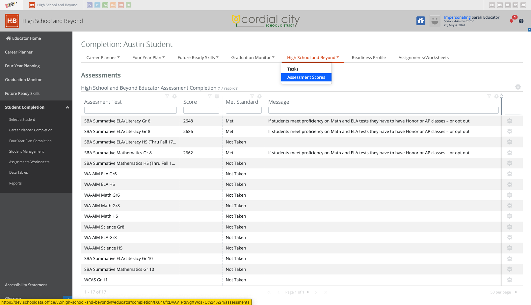The height and width of the screenshot is (305, 531).
Task: Click the Impersonating link in the header
Action: [x=457, y=17]
